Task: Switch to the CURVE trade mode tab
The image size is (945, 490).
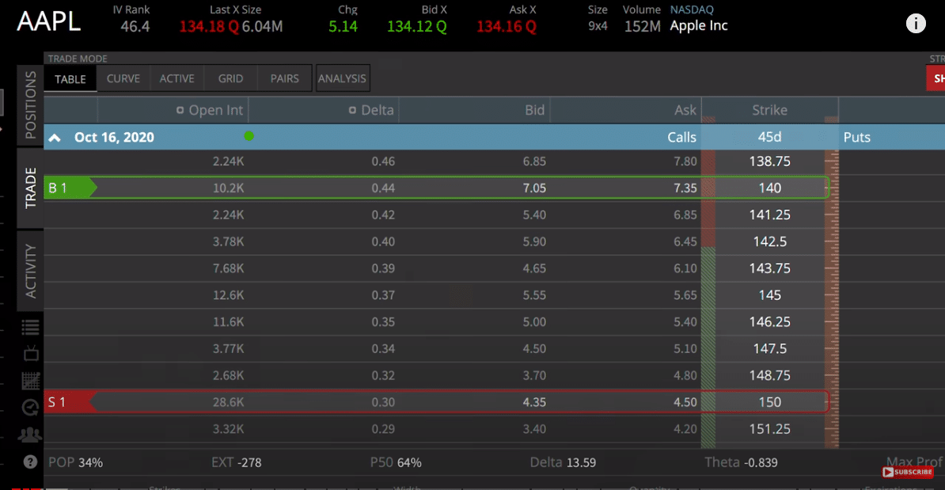Action: click(x=123, y=78)
